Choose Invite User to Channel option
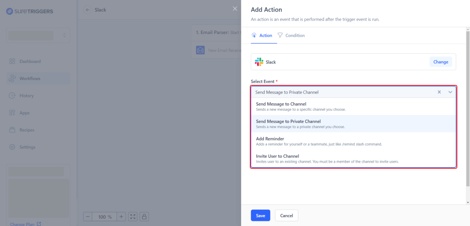This screenshot has height=226, width=470. coord(353,158)
